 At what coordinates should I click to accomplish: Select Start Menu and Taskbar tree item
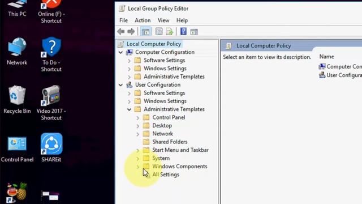pyautogui.click(x=180, y=150)
